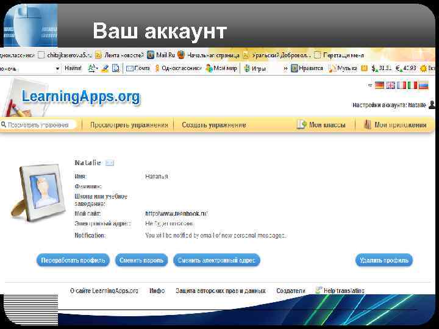
Task: Open Музыка toolbar item
Action: coord(343,68)
